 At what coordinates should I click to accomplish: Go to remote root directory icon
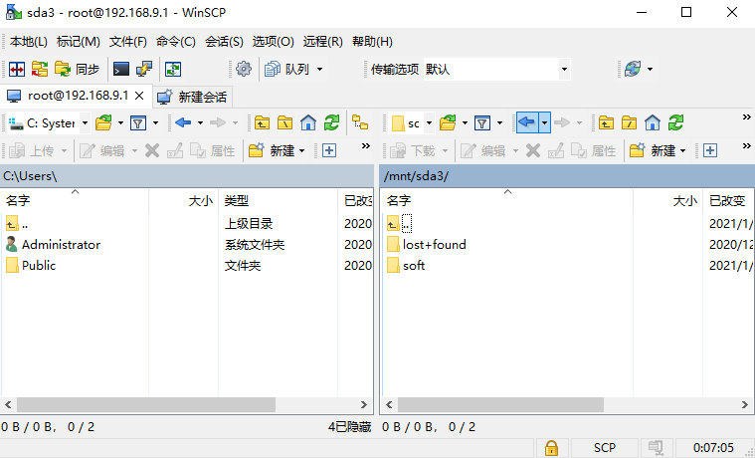click(630, 123)
